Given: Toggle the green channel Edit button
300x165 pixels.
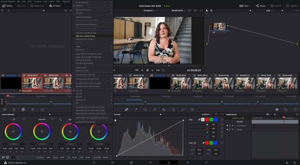Looking at the screenshot, I should (211, 120).
